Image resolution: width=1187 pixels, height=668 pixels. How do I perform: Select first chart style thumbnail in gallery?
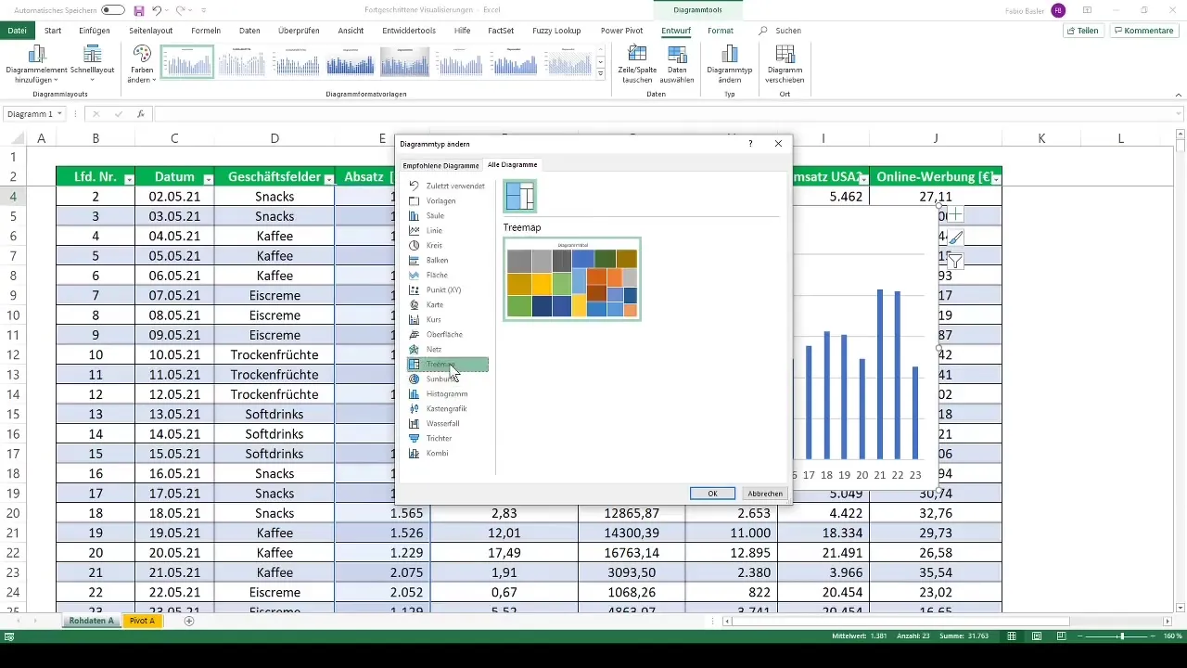pos(187,62)
